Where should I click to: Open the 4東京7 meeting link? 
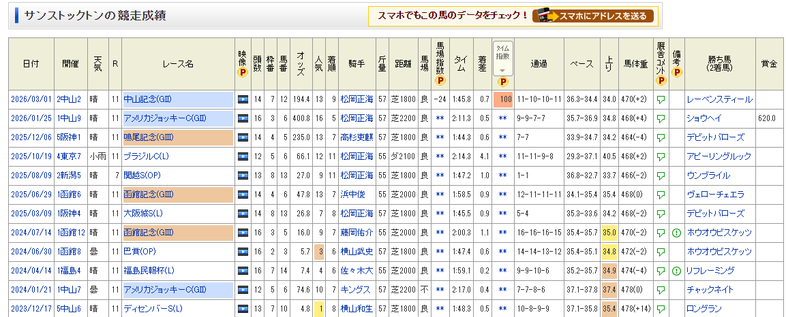69,156
